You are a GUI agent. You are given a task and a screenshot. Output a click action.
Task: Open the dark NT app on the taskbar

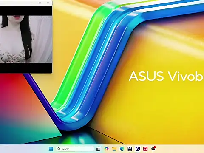point(130,149)
